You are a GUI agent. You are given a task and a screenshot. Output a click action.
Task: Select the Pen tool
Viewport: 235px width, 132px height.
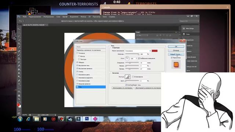pyautogui.click(x=19, y=81)
